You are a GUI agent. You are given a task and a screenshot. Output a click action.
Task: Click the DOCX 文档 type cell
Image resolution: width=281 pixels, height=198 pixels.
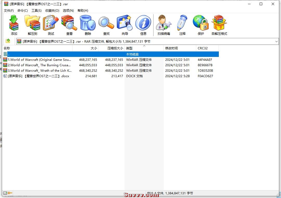(x=135, y=76)
